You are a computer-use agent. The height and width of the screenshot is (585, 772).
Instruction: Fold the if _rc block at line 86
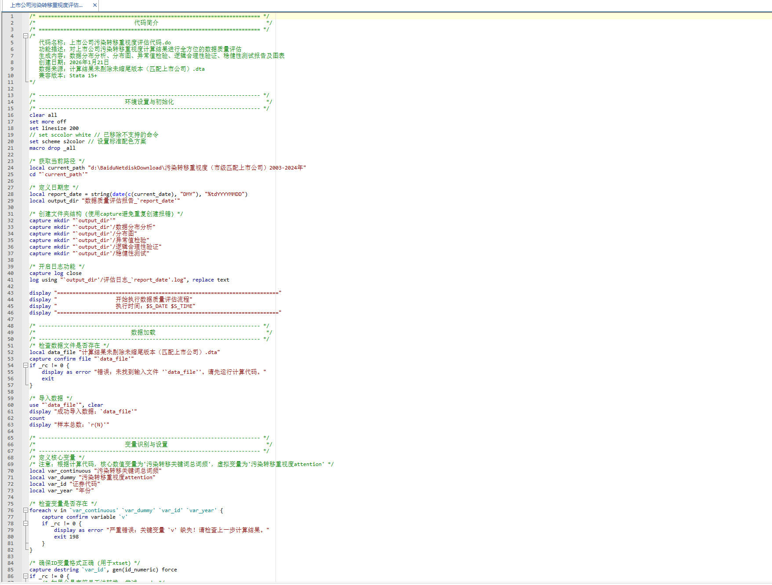(25, 576)
